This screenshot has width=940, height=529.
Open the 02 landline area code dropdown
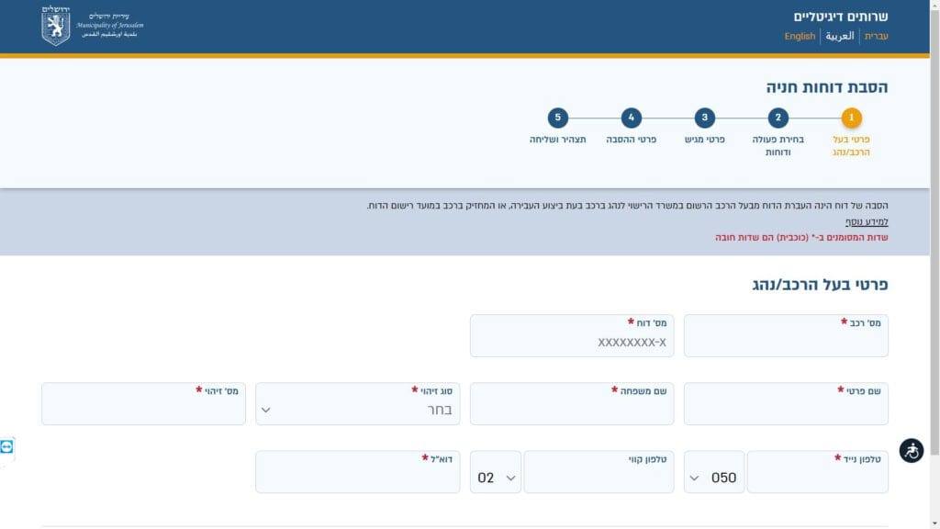pyautogui.click(x=496, y=477)
